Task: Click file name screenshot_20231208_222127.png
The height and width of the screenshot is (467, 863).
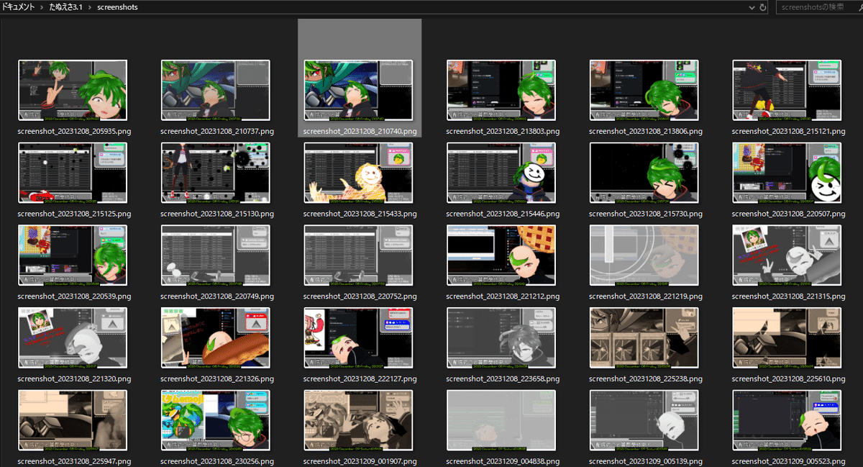Action: [x=360, y=378]
